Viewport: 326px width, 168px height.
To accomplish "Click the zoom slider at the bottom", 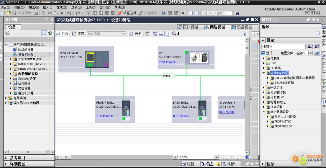I will click(232, 157).
